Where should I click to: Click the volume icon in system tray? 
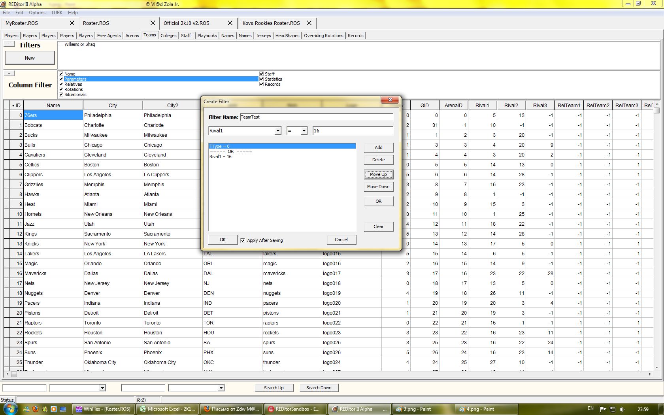[x=622, y=409]
